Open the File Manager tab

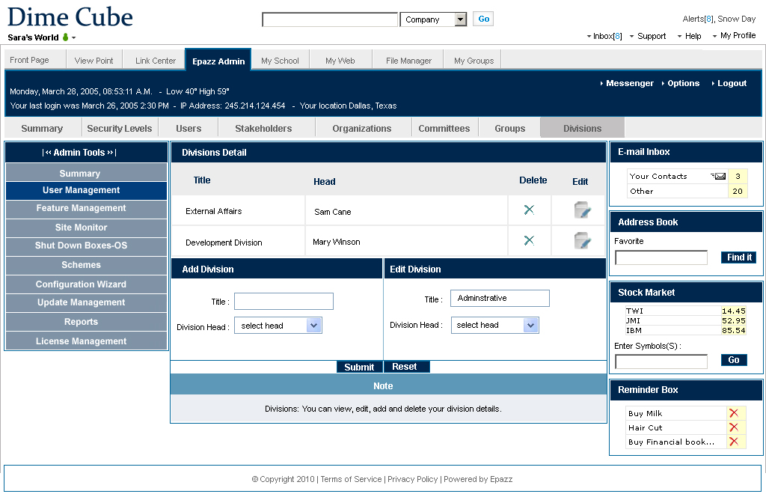point(408,61)
